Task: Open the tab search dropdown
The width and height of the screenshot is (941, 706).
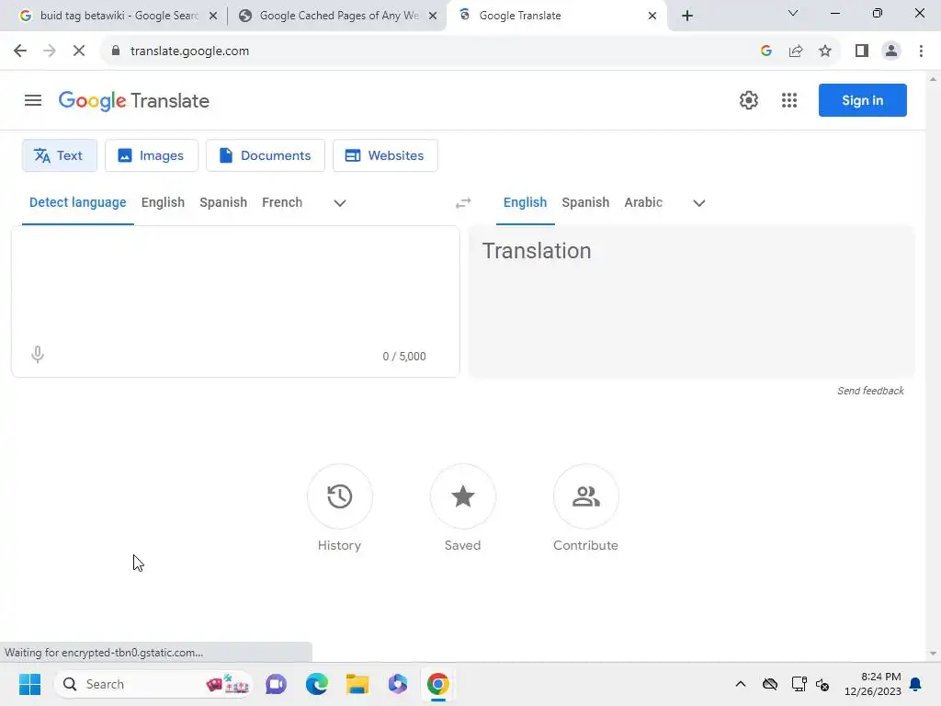Action: point(793,13)
